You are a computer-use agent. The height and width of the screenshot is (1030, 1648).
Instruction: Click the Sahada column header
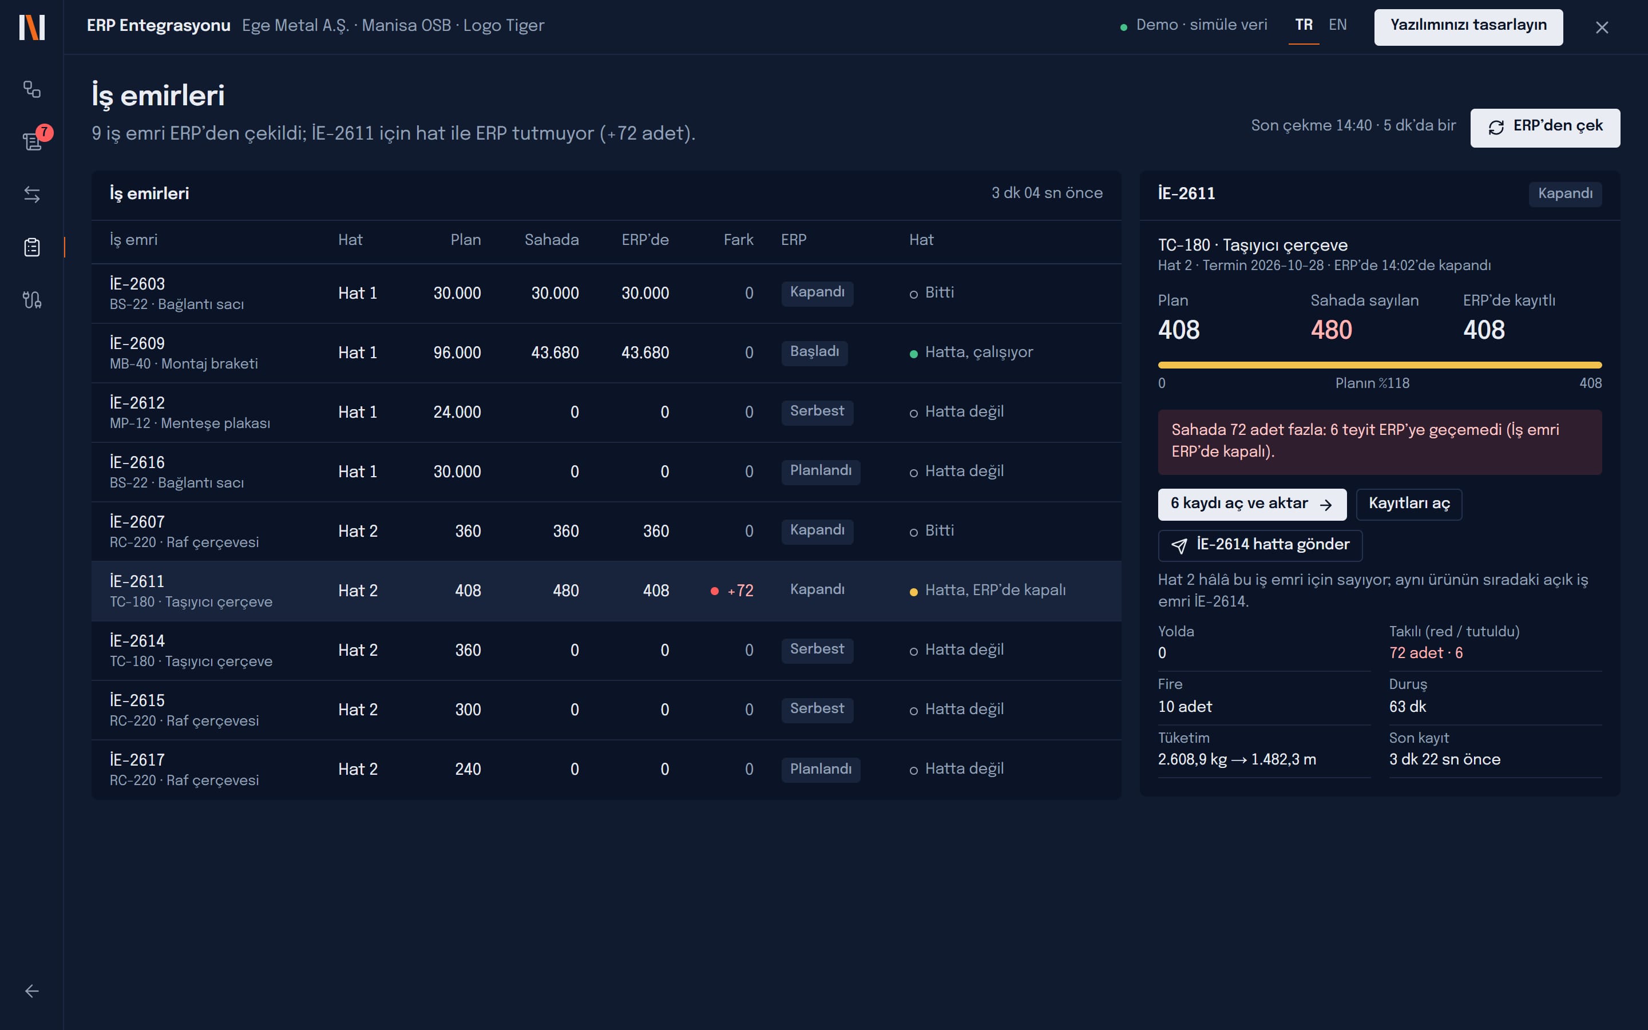click(552, 240)
